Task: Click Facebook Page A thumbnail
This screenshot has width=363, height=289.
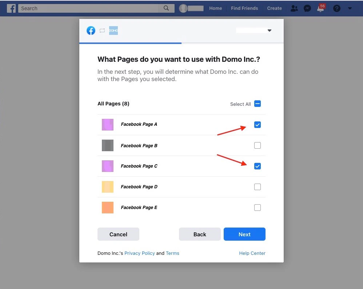Action: point(108,124)
